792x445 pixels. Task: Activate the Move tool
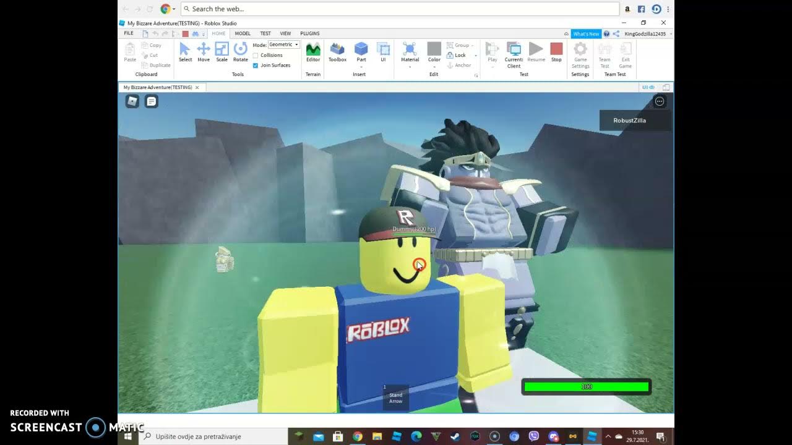point(204,52)
